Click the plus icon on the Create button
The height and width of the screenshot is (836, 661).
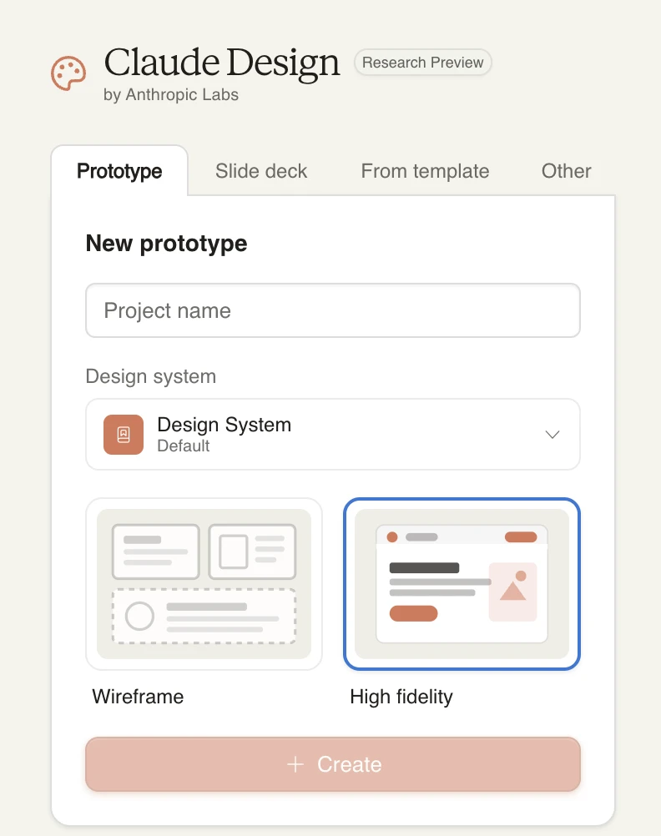[295, 764]
